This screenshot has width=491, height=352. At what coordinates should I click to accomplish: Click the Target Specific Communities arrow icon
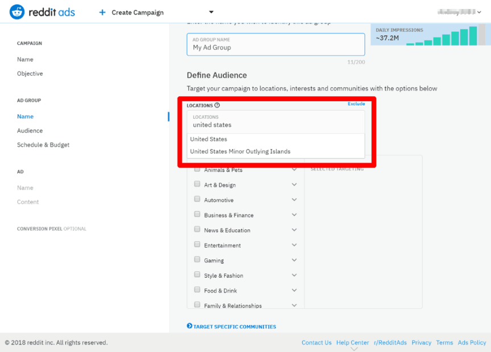(189, 326)
